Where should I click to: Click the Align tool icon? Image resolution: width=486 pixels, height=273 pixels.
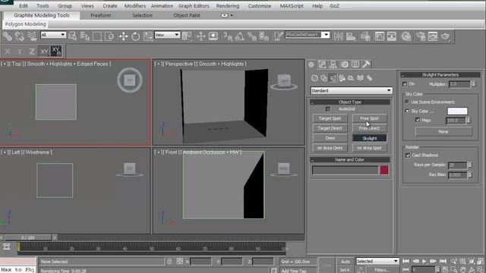351,36
